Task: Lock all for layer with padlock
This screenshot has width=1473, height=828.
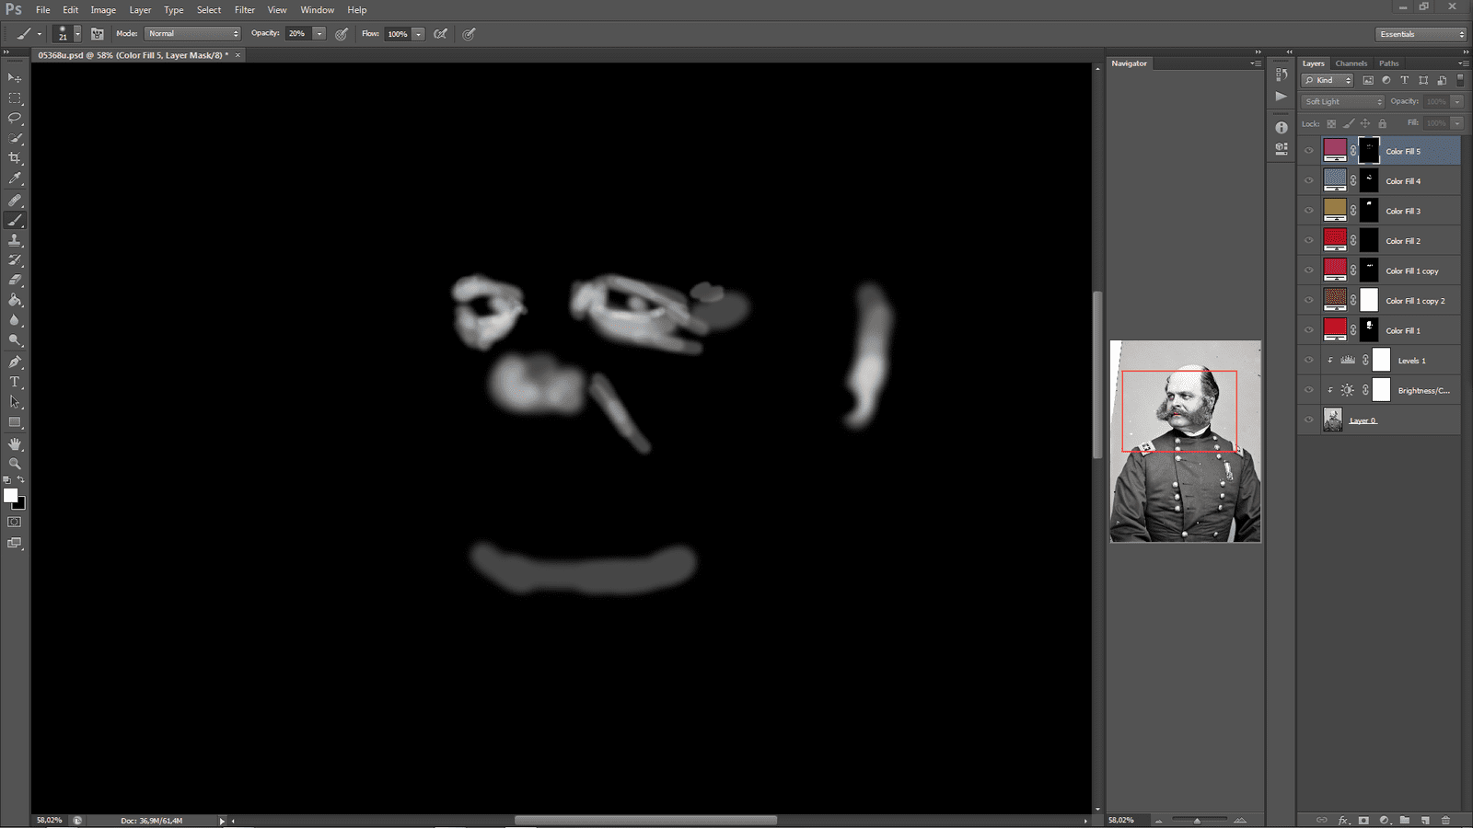Action: [x=1382, y=123]
